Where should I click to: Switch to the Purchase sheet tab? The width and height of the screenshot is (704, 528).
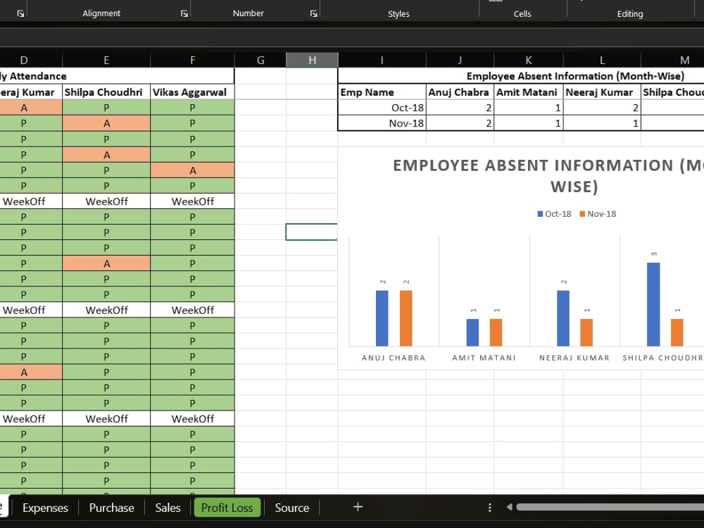coord(111,508)
